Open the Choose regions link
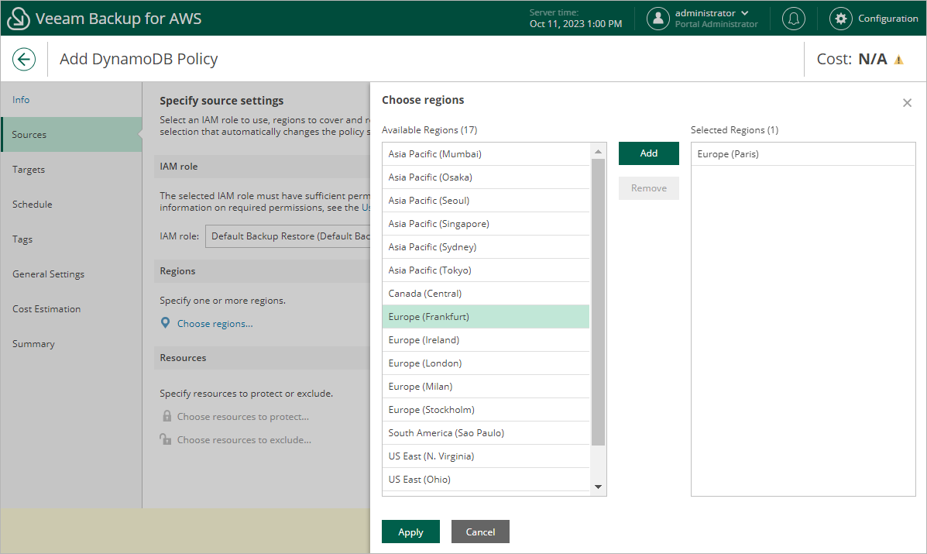 click(215, 323)
